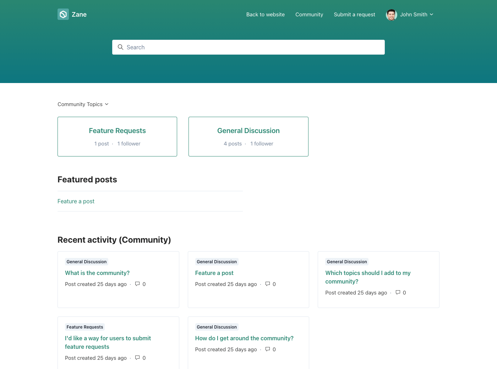Image resolution: width=497 pixels, height=369 pixels.
Task: Click comment icon on 'How do I get around' card
Action: pos(268,349)
